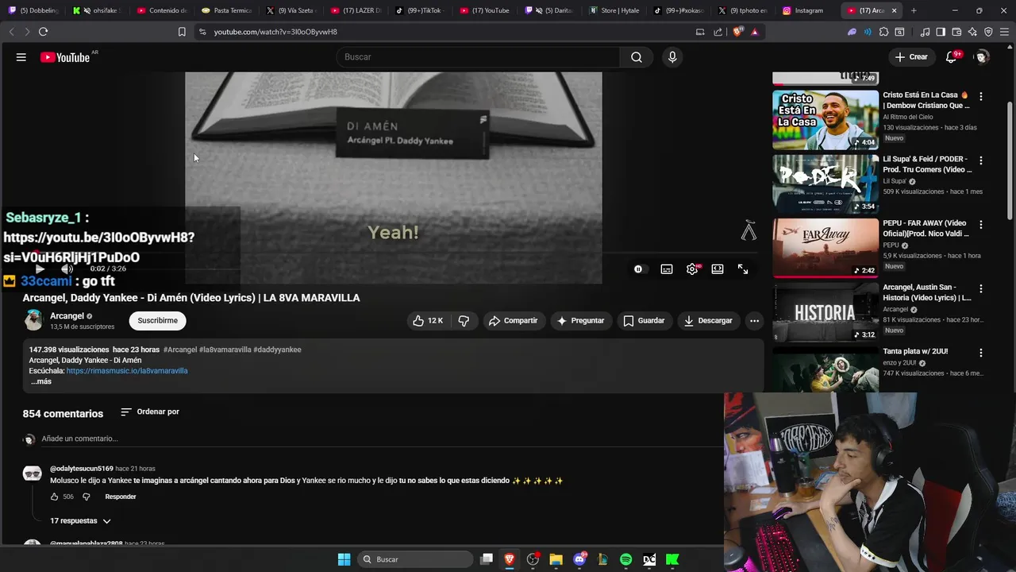Like the @odalytesucun5169 comment
The height and width of the screenshot is (572, 1016).
click(x=55, y=497)
